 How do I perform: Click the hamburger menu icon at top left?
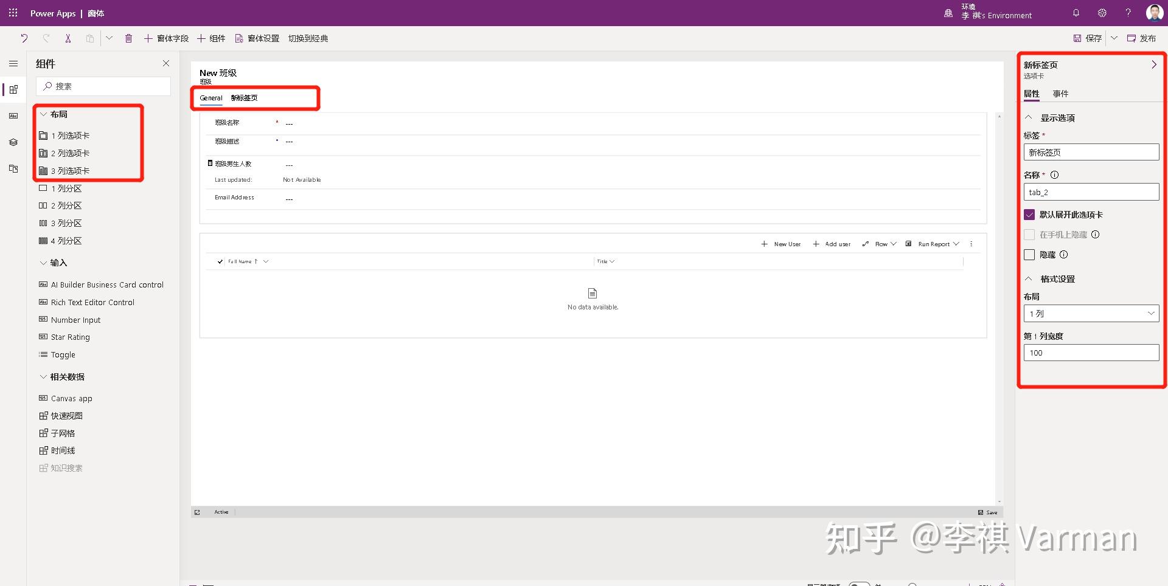pyautogui.click(x=13, y=63)
